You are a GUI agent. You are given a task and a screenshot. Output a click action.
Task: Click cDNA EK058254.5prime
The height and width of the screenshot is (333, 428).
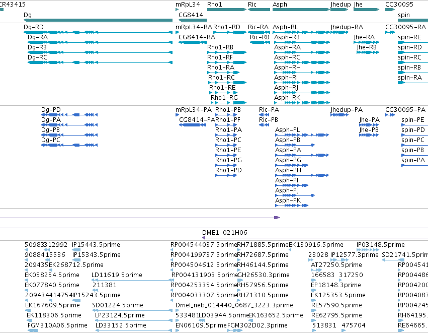(x=27, y=280)
